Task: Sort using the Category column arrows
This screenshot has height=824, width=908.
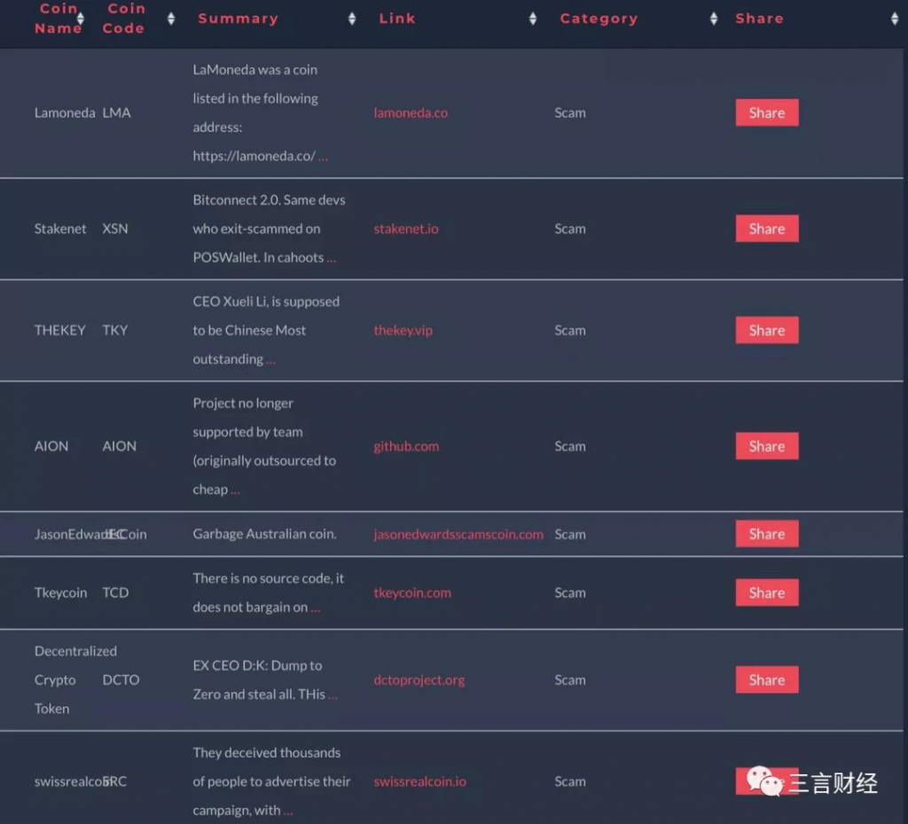Action: [x=714, y=19]
